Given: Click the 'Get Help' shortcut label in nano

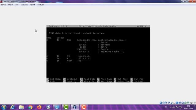Looking at the screenshot, I should pos(55,79).
